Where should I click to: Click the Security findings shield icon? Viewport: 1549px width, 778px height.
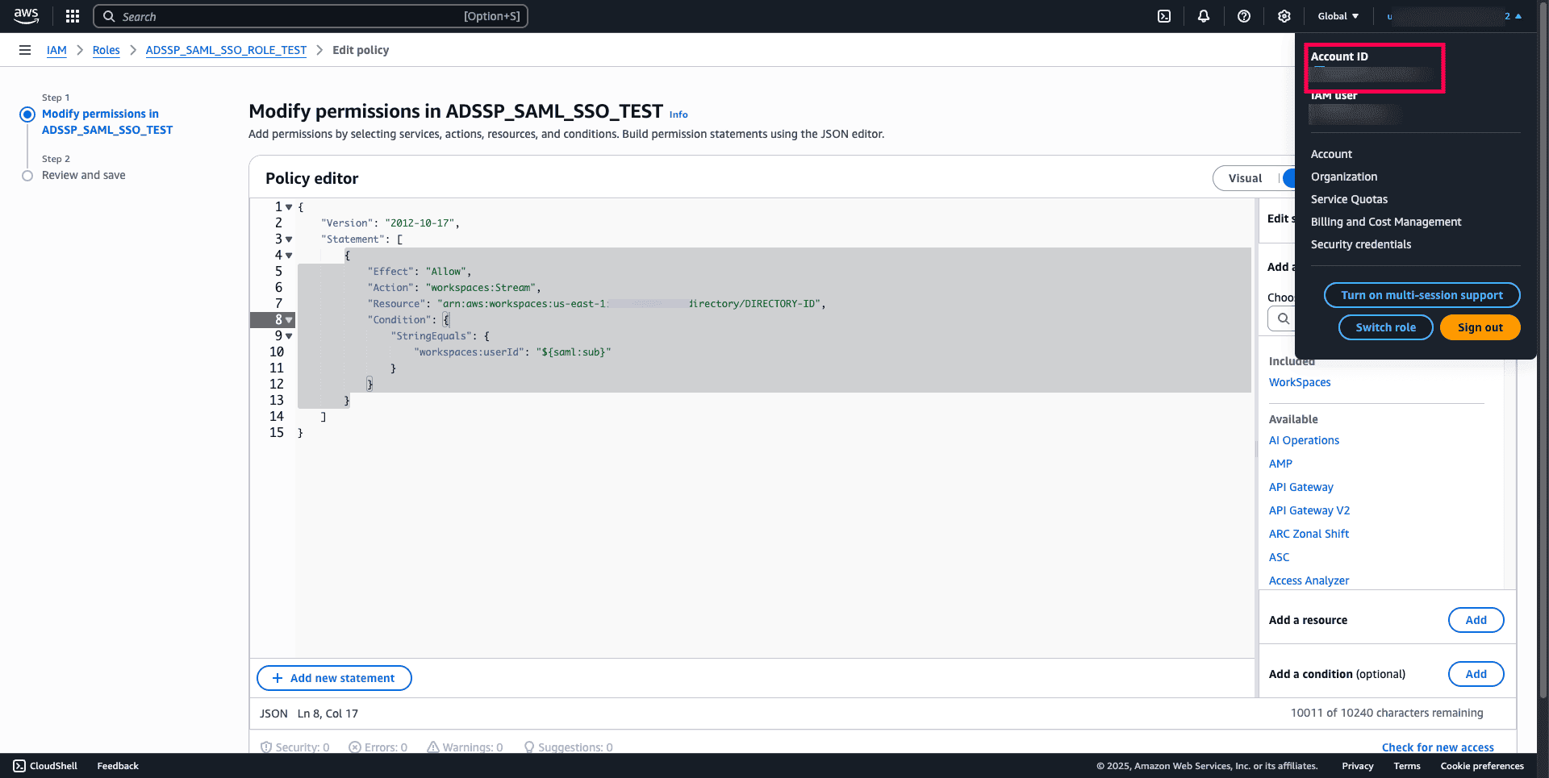(x=266, y=747)
